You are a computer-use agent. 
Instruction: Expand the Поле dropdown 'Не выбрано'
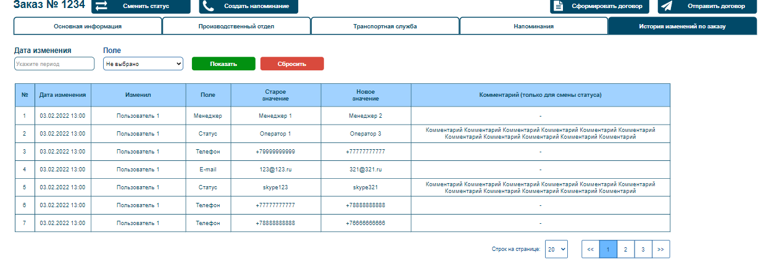(143, 64)
